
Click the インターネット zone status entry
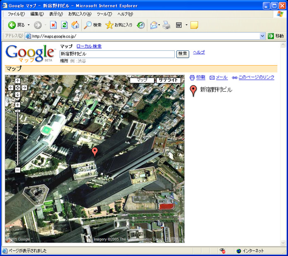tap(250, 251)
